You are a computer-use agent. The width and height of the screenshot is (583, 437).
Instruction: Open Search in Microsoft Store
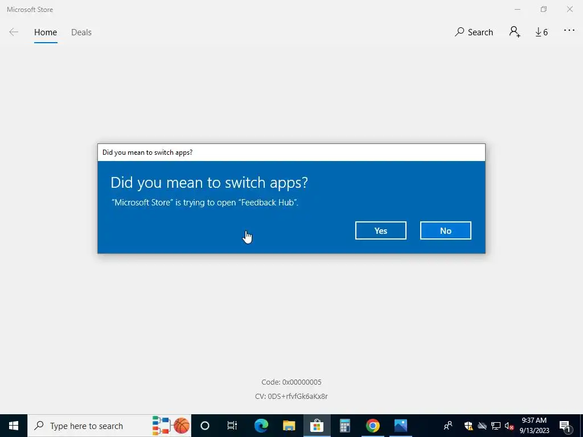[x=474, y=32]
